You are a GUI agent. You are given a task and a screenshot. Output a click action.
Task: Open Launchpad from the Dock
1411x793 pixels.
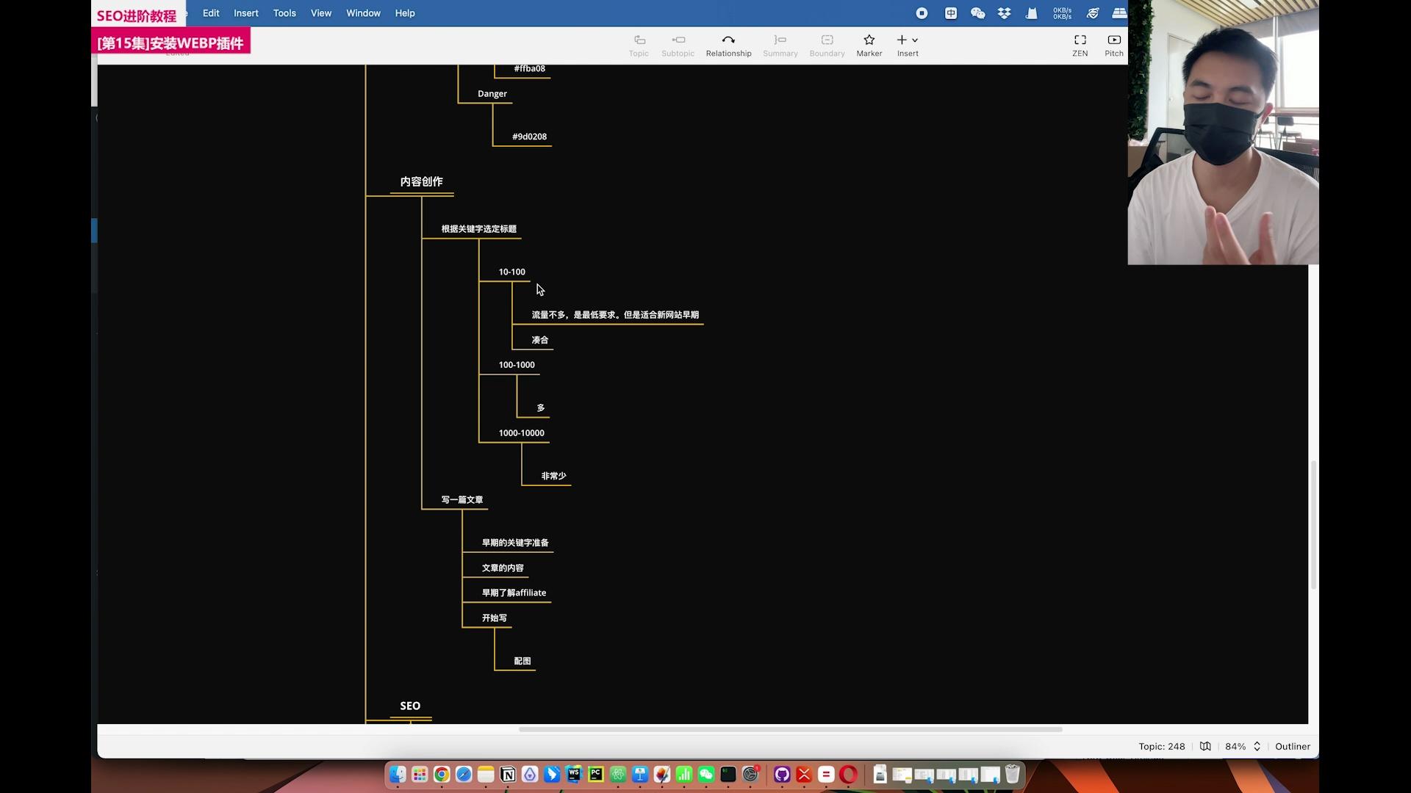click(420, 774)
